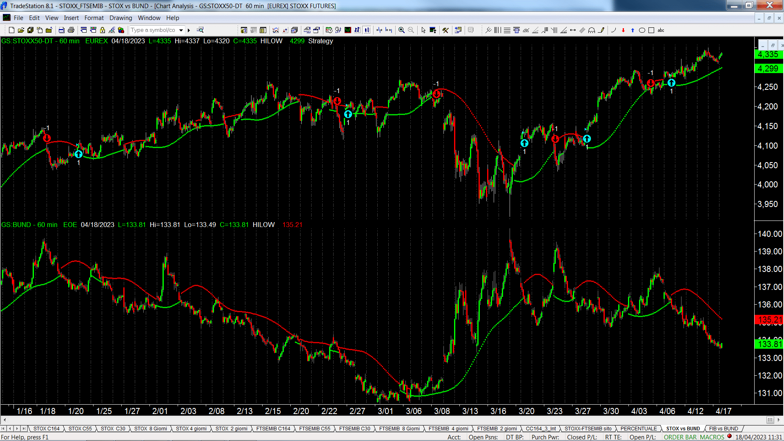Screen dimensions: 784x441
Task: Open the Format menu
Action: click(x=94, y=18)
